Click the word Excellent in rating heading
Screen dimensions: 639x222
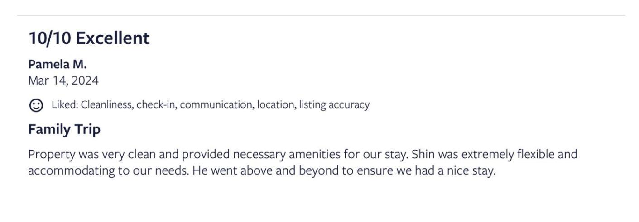pyautogui.click(x=112, y=38)
